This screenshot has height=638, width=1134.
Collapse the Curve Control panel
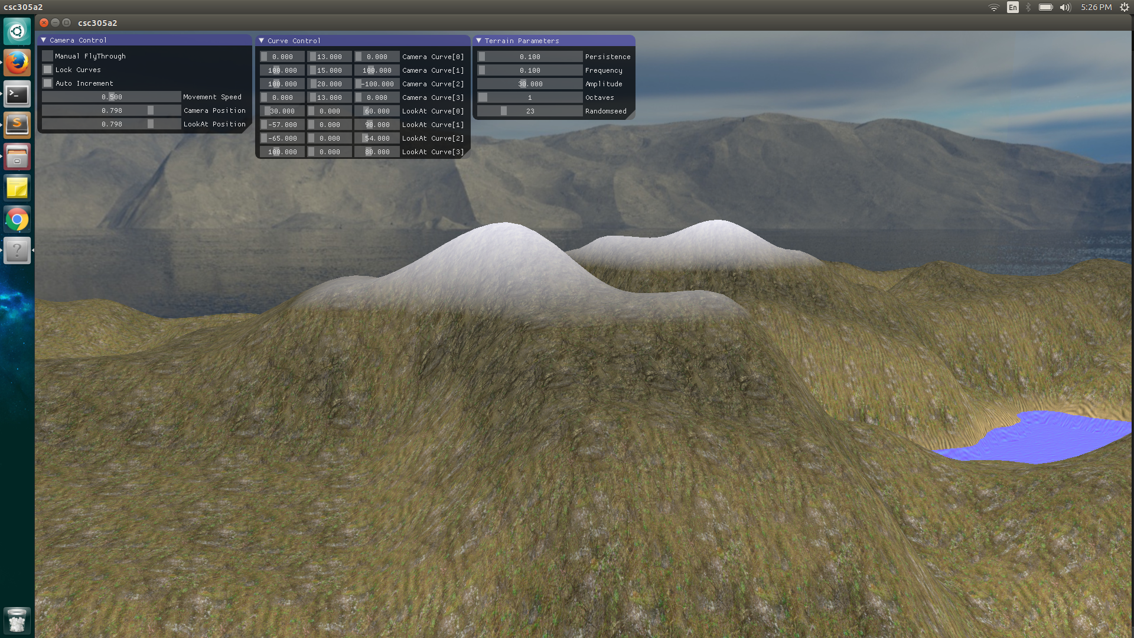pos(262,41)
